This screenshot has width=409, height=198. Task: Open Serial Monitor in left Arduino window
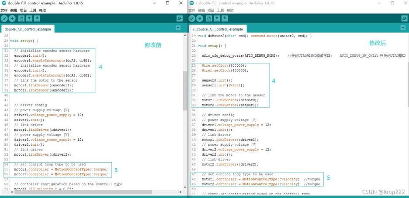(180, 18)
